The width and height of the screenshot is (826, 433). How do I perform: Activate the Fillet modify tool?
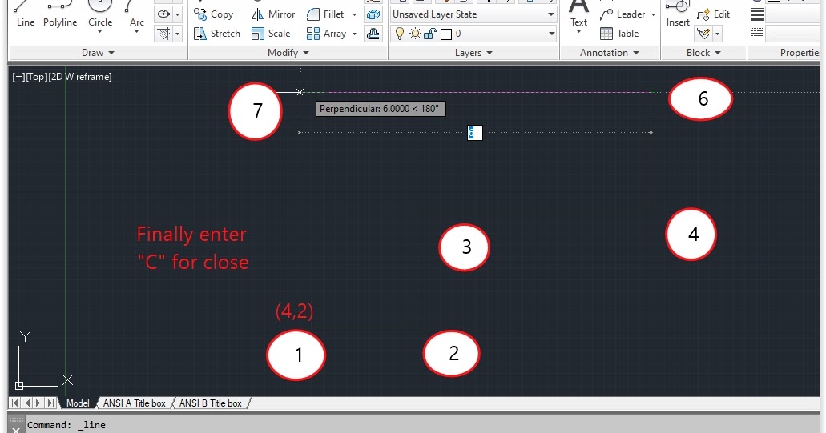pyautogui.click(x=325, y=14)
